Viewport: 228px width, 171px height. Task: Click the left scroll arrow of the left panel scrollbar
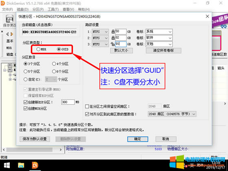pyautogui.click(x=4, y=150)
